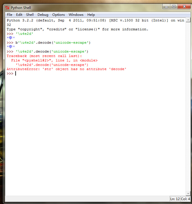This screenshot has width=192, height=204.
Task: Open the File menu
Action: [x=10, y=15]
